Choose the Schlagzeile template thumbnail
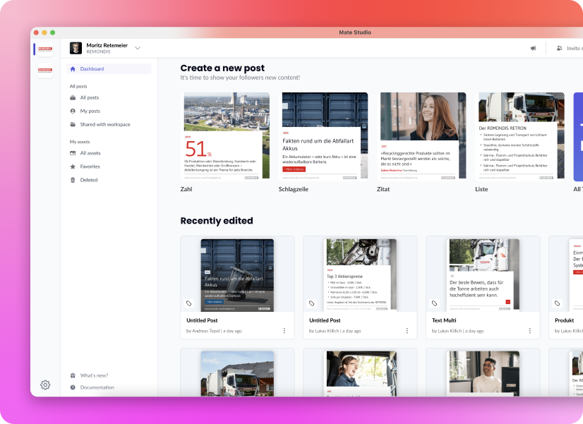Image resolution: width=583 pixels, height=424 pixels. [x=325, y=137]
